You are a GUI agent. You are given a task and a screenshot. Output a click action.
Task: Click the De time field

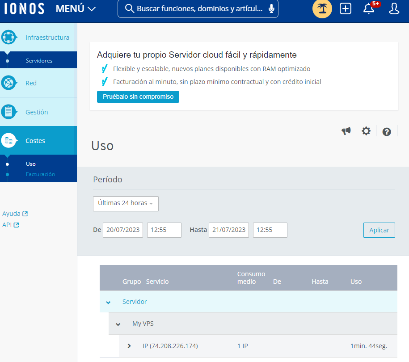(x=164, y=230)
